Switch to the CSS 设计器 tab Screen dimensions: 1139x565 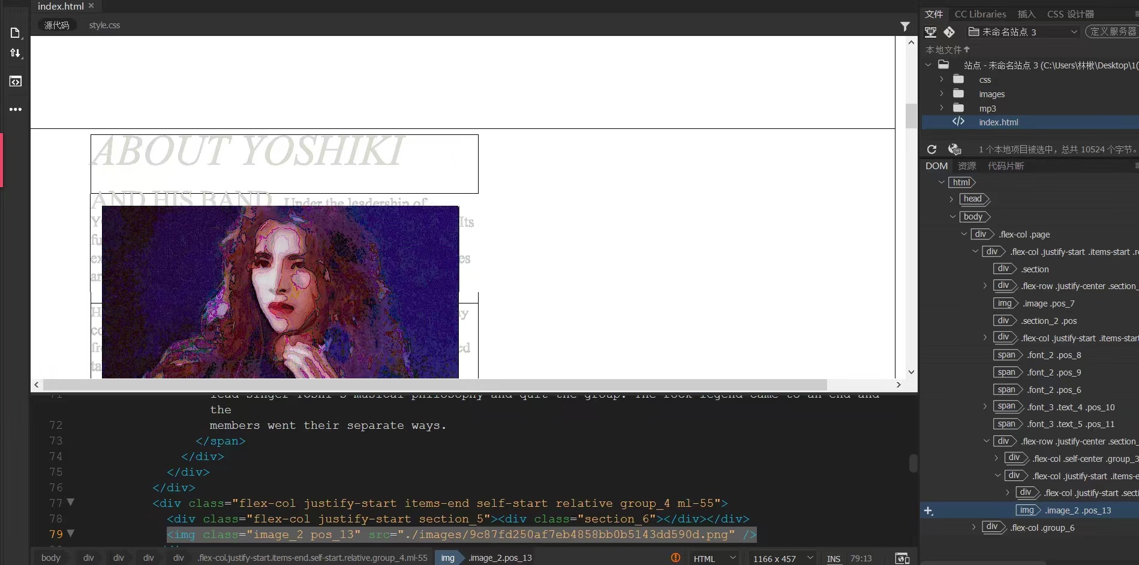point(1071,14)
